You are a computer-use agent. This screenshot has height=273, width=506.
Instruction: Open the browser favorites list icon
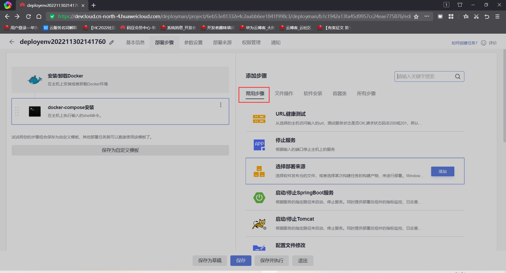[x=466, y=17]
